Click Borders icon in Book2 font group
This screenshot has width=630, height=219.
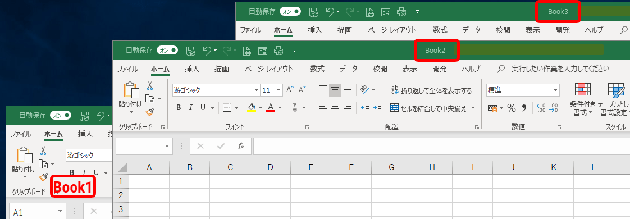(227, 108)
